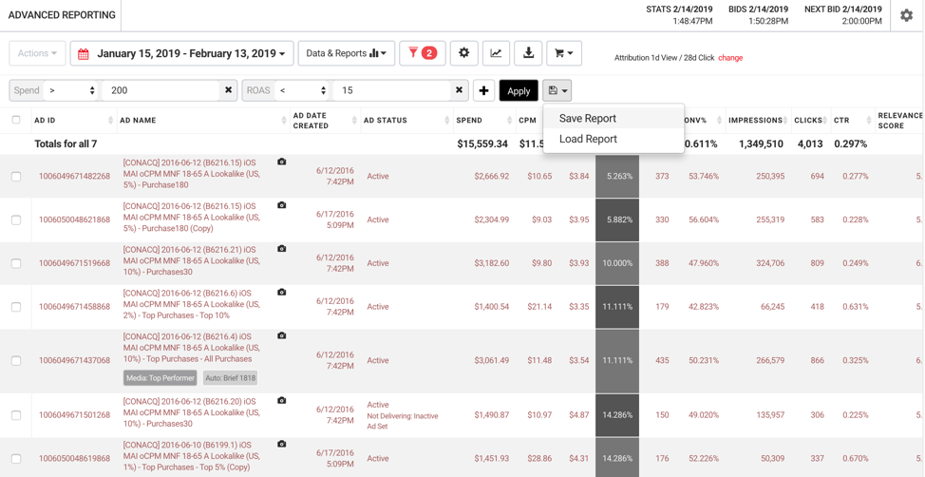Click the ADVANCED REPORTING title
Image resolution: width=925 pixels, height=477 pixels.
(x=62, y=15)
